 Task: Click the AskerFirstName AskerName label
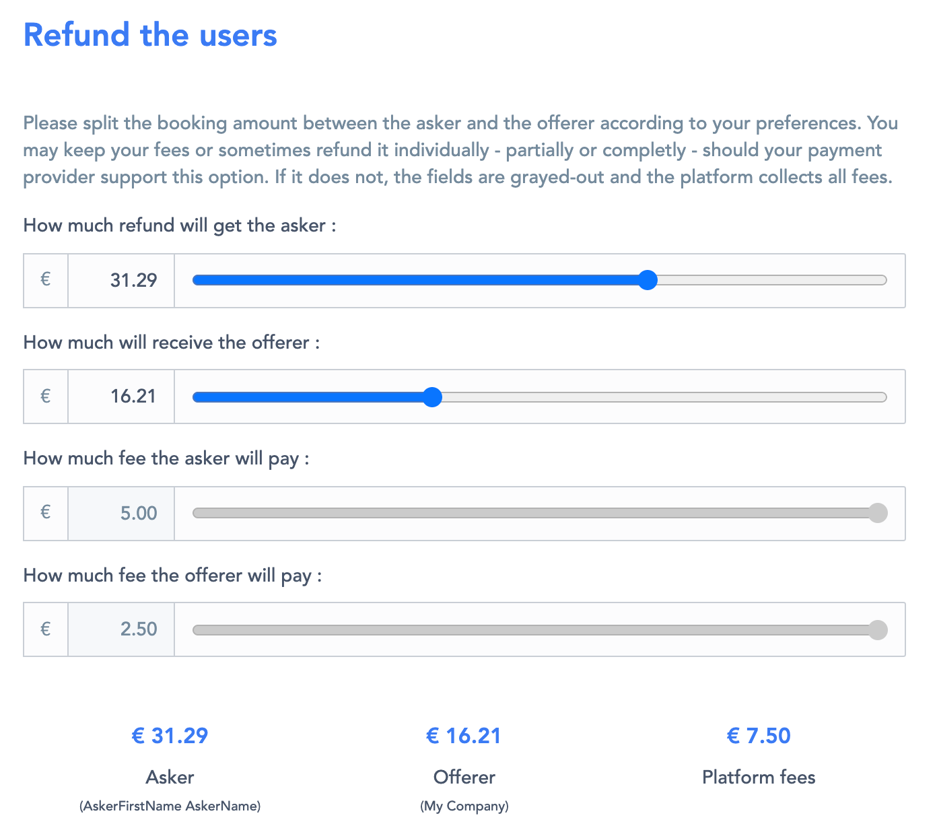170,806
